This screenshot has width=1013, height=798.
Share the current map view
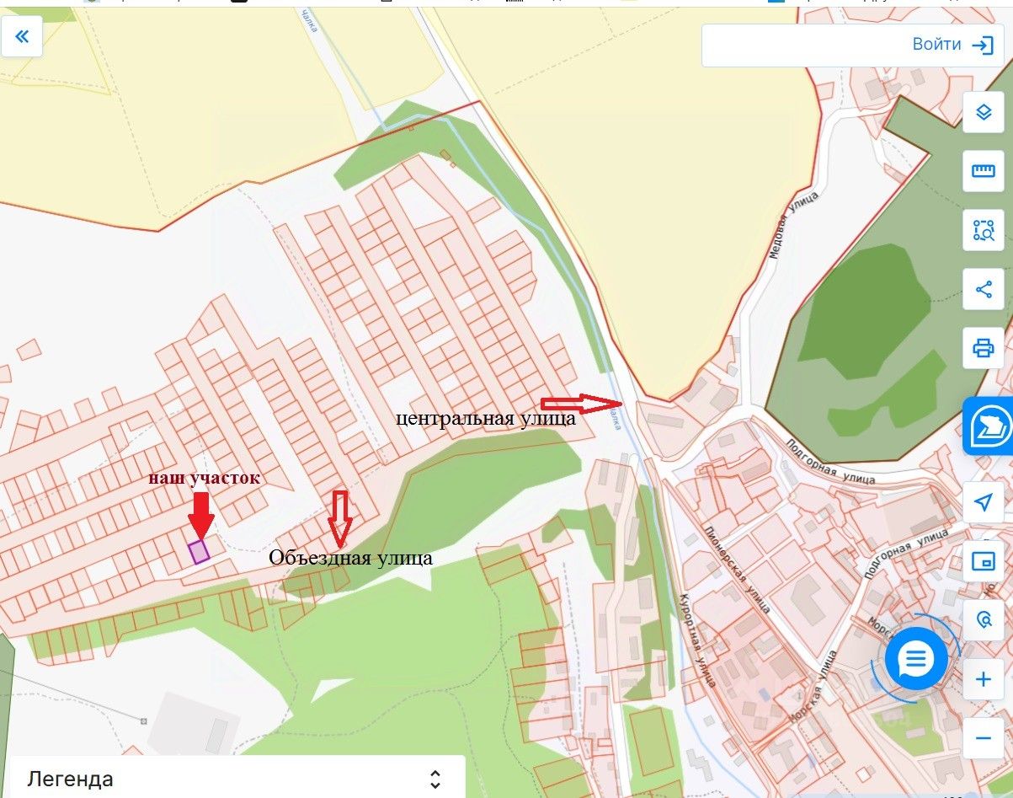pyautogui.click(x=984, y=290)
